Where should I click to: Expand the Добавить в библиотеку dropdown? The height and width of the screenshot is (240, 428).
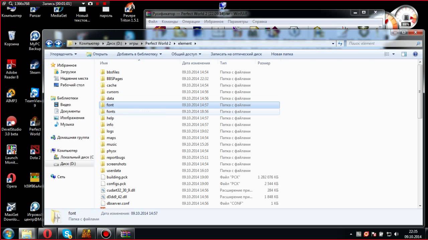coord(139,54)
